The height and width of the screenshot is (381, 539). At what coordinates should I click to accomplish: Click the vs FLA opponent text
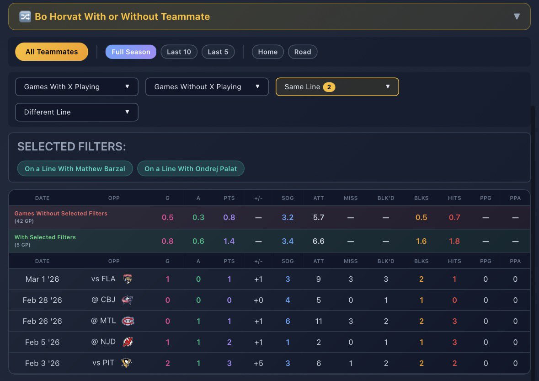103,279
